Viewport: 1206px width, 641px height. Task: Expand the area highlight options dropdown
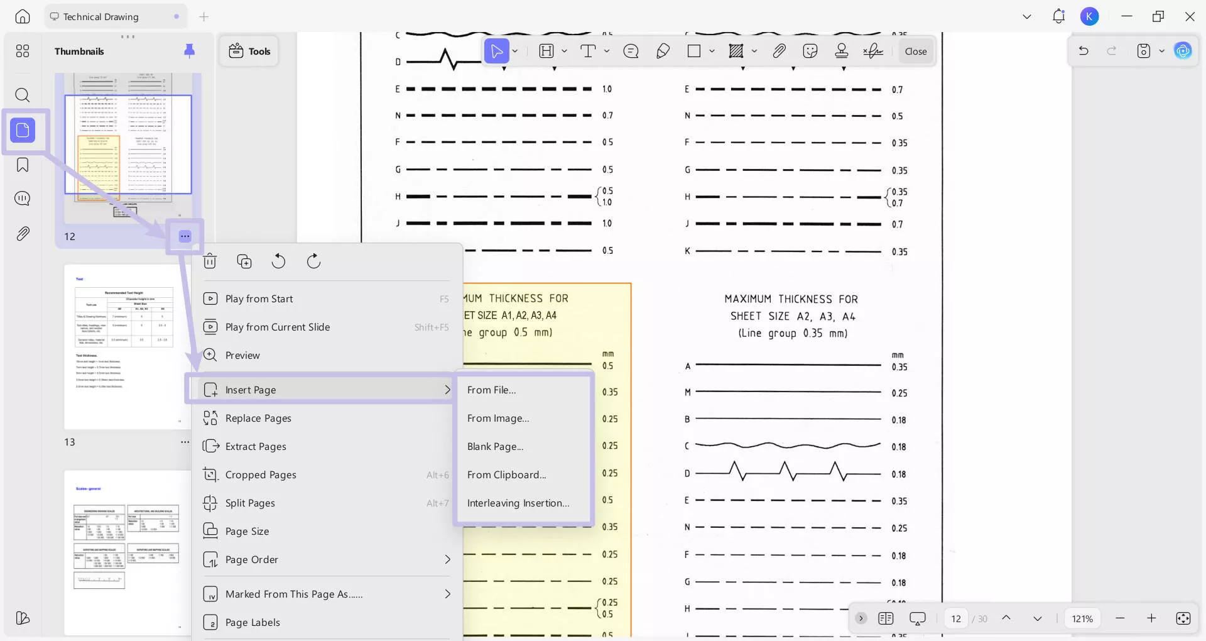point(754,51)
